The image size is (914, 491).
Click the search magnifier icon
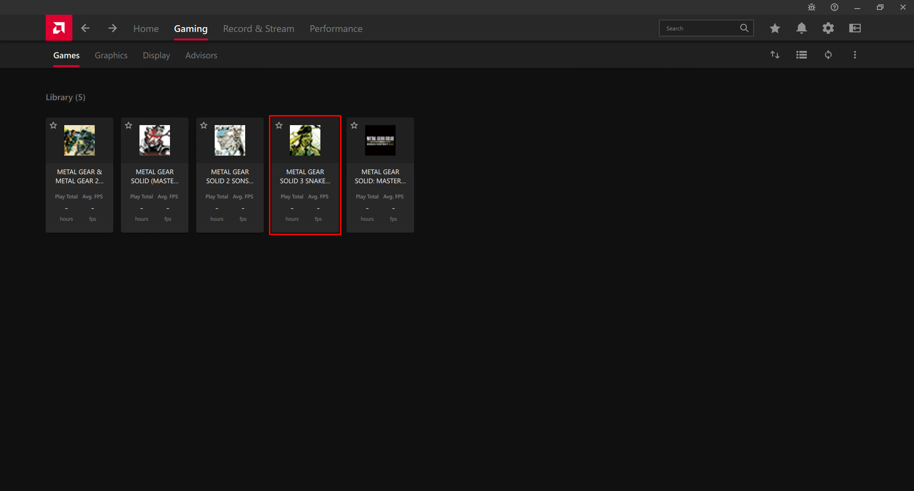click(744, 28)
